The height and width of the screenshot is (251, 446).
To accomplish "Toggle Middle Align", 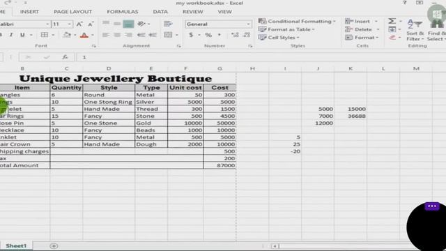I will tap(117, 24).
